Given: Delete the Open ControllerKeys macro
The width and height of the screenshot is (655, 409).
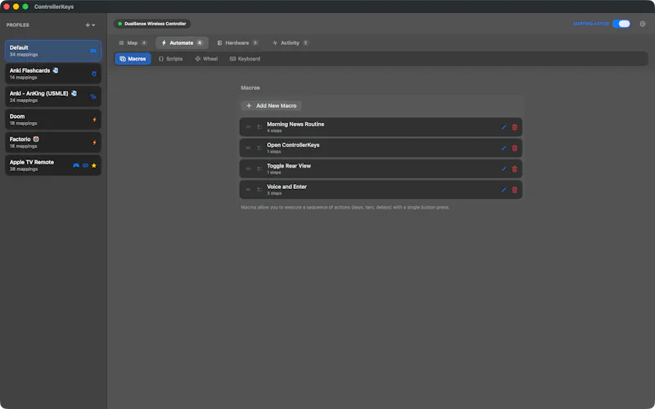Looking at the screenshot, I should [515, 148].
